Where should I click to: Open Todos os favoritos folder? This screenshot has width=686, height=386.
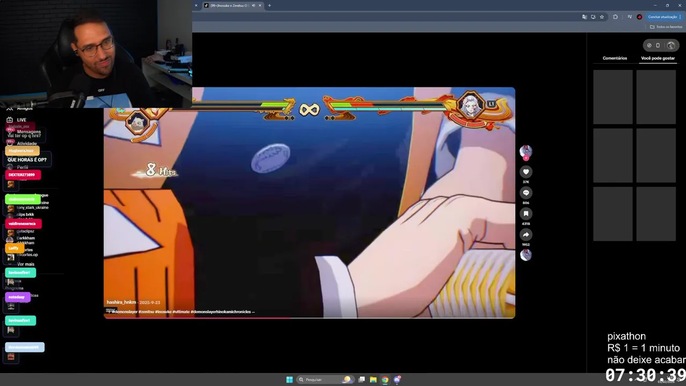666,27
